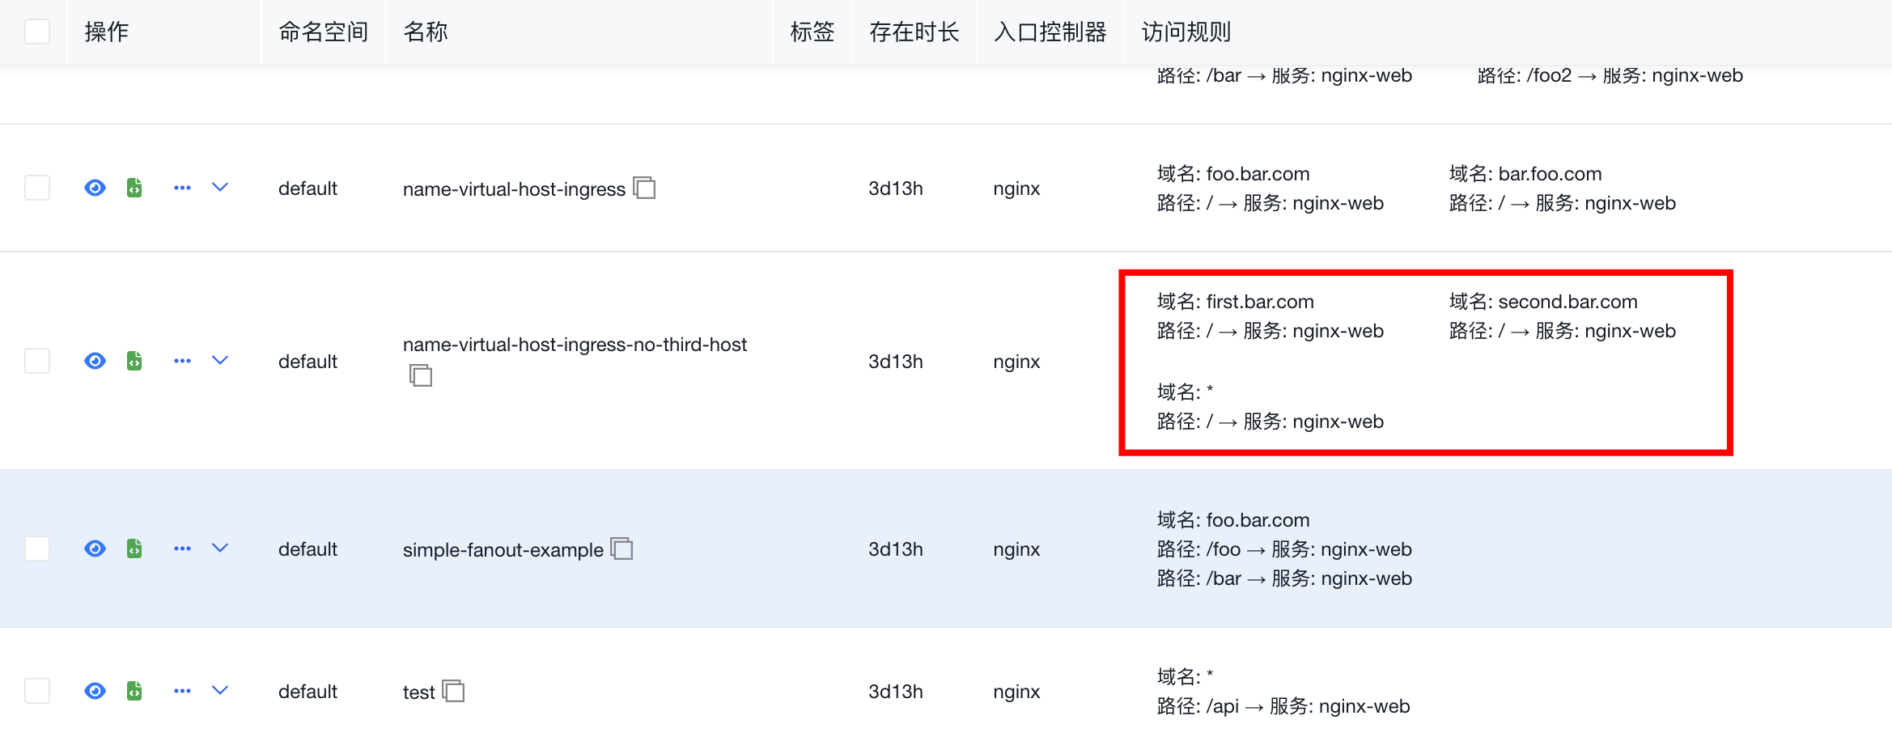Click the /foo2 path rule text
Image resolution: width=1892 pixels, height=741 pixels.
coord(1610,75)
